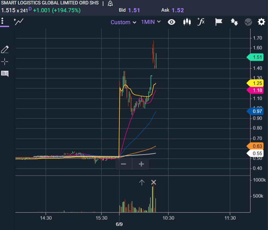Select the pink 1.18 indicator label
Viewport: 268px width, 230px height.
point(255,90)
